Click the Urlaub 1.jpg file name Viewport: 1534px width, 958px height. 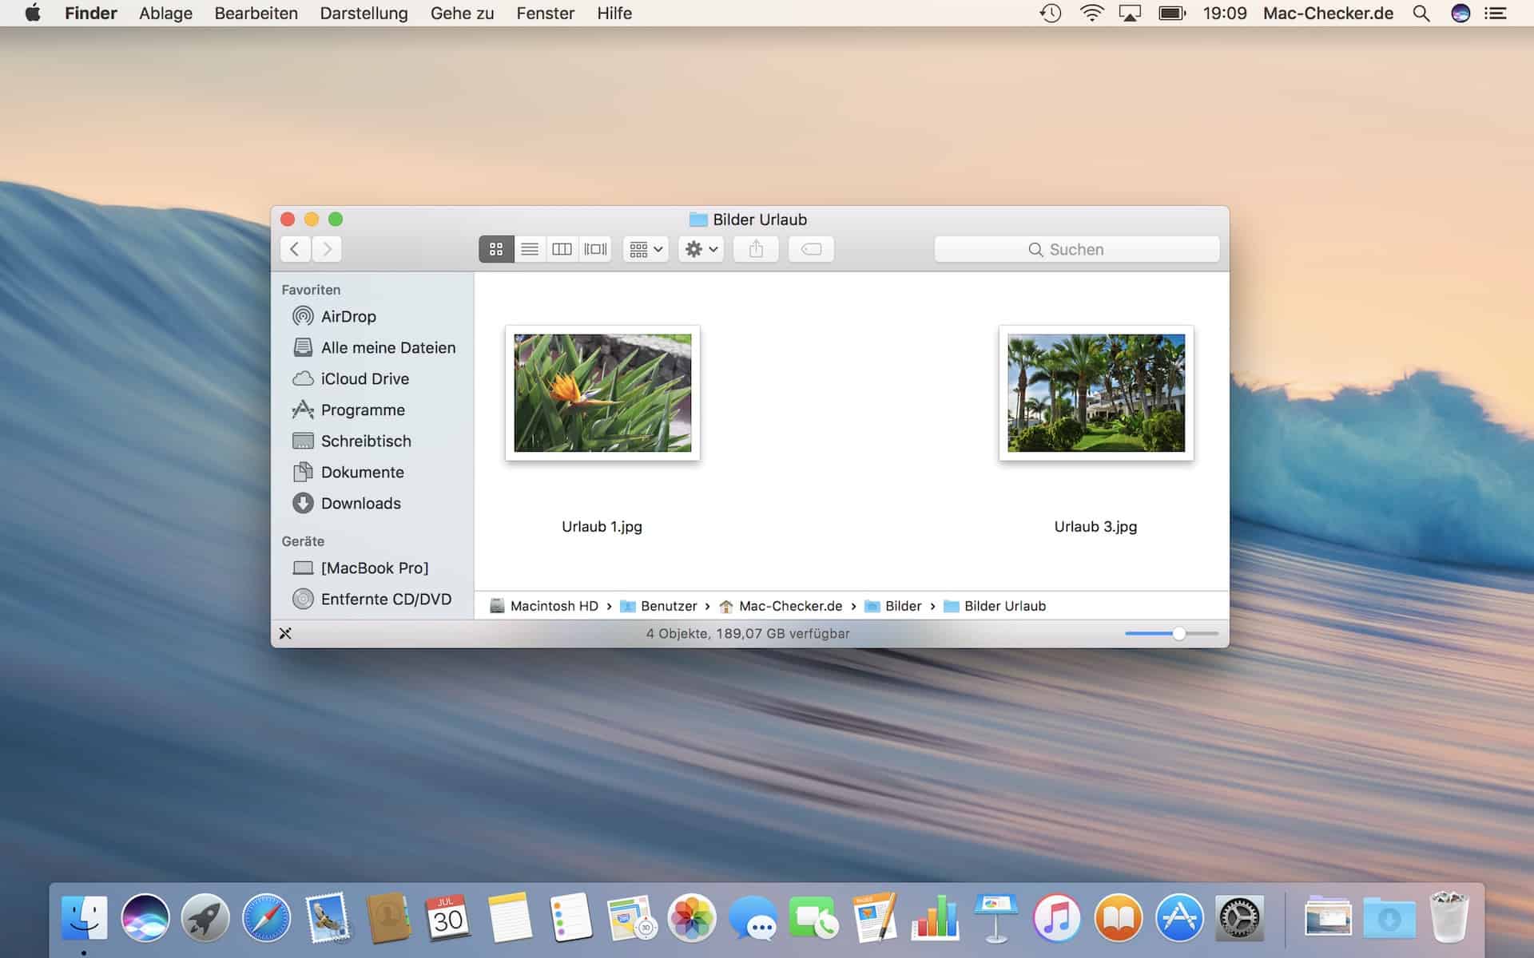point(602,527)
